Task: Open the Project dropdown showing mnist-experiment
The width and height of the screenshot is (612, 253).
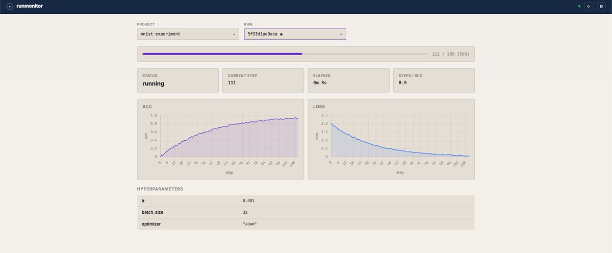Action: tap(188, 34)
